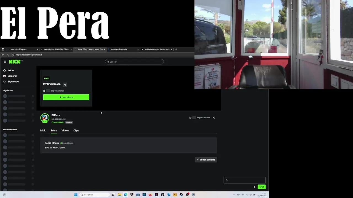This screenshot has height=198, width=353.
Task: Click the Ver ahora button
Action: [66, 97]
